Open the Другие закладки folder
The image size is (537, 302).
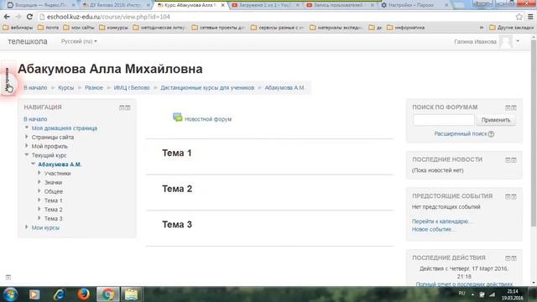point(511,28)
